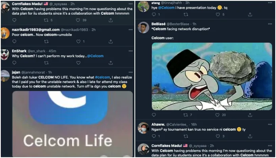Screen dimensions: 276x158
Task: Reply to Ahaww's tournament tweet
Action: pos(153,136)
